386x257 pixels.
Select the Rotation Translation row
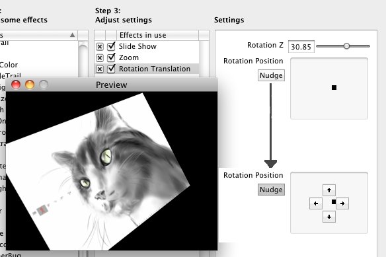pyautogui.click(x=147, y=69)
